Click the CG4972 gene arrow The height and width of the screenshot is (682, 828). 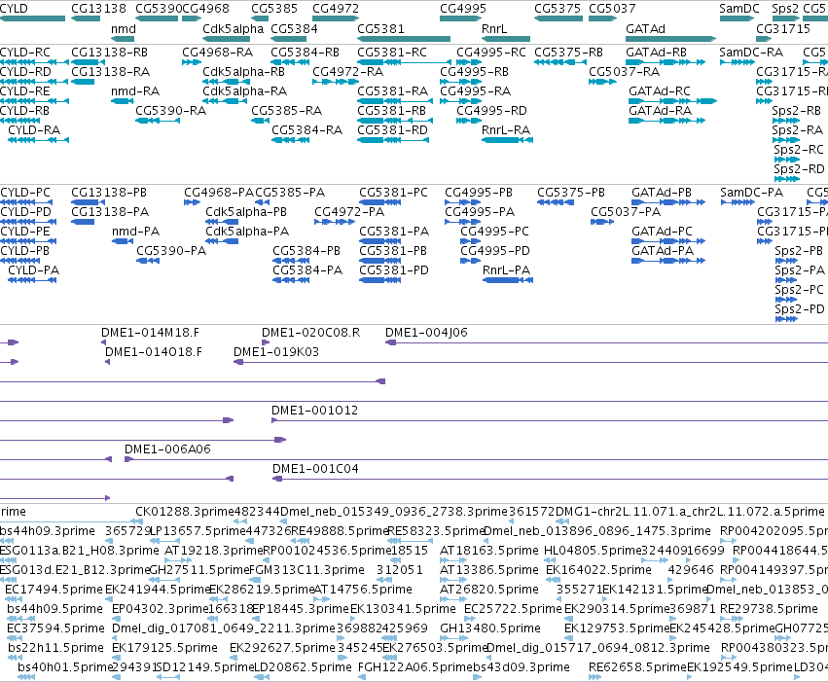pos(336,18)
